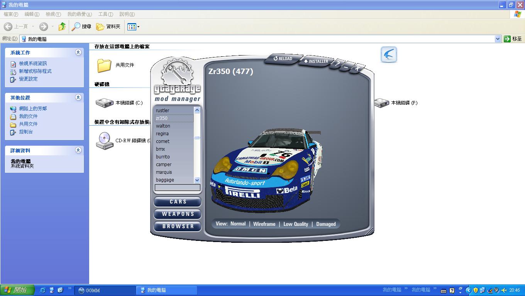
Task: Collapse the 其他位置 panel
Action: [78, 97]
